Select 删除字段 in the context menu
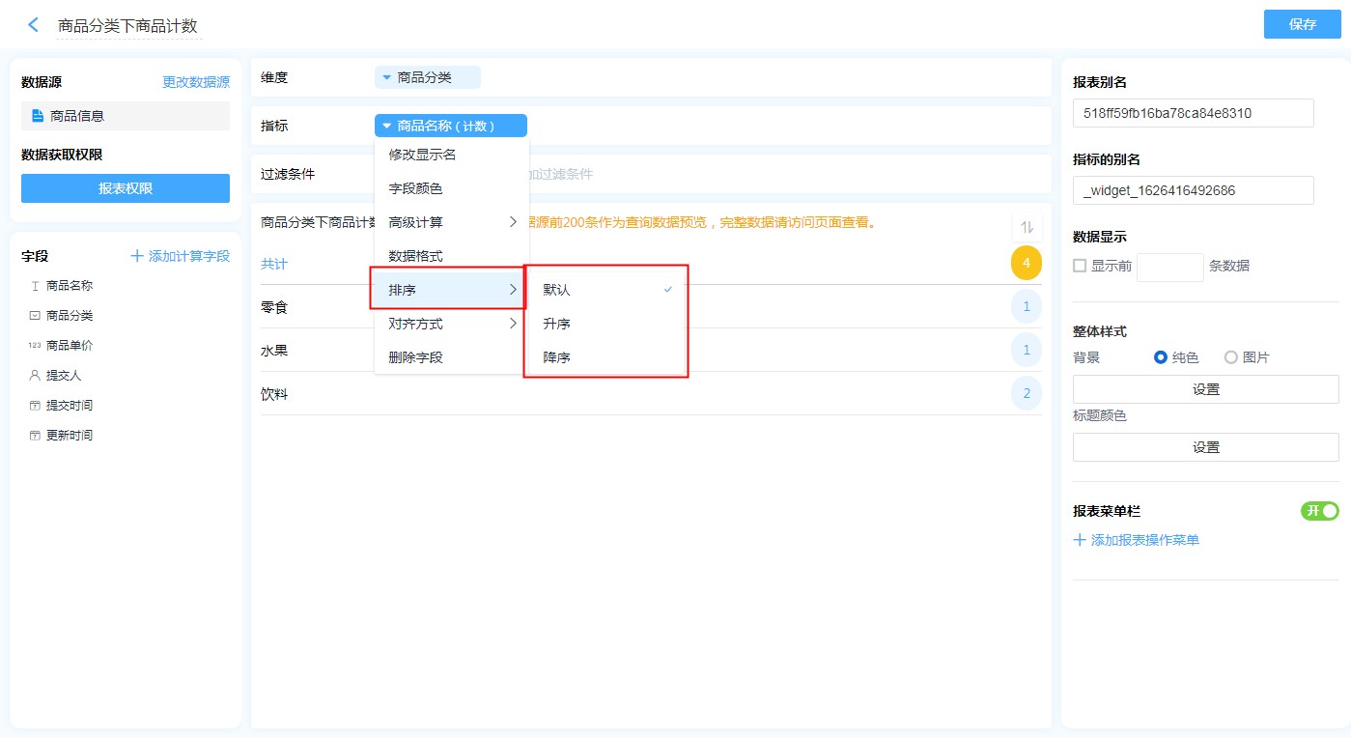 coord(416,357)
